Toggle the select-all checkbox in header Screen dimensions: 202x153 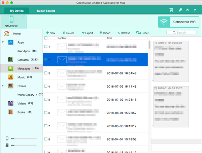tap(46, 38)
